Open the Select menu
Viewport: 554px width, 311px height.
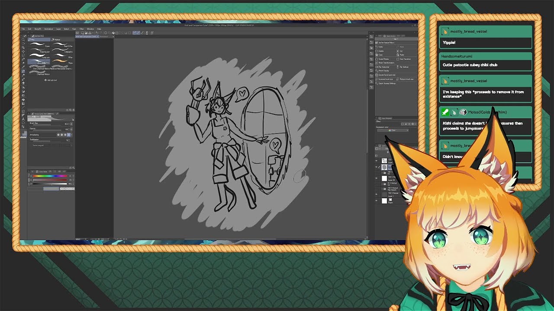[66, 29]
